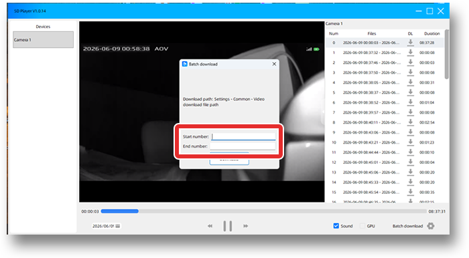Download file number 4 via its DL arrow
This screenshot has width=469, height=258.
coord(410,82)
